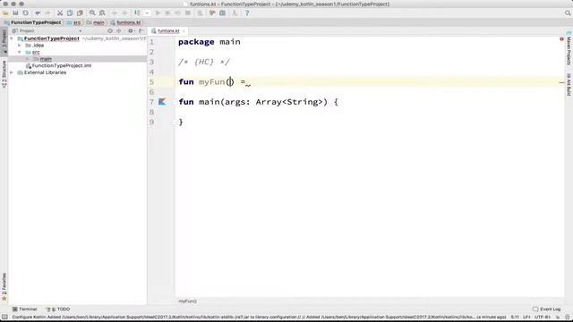
Task: Click the 5:11 caret position indicator
Action: coord(515,318)
